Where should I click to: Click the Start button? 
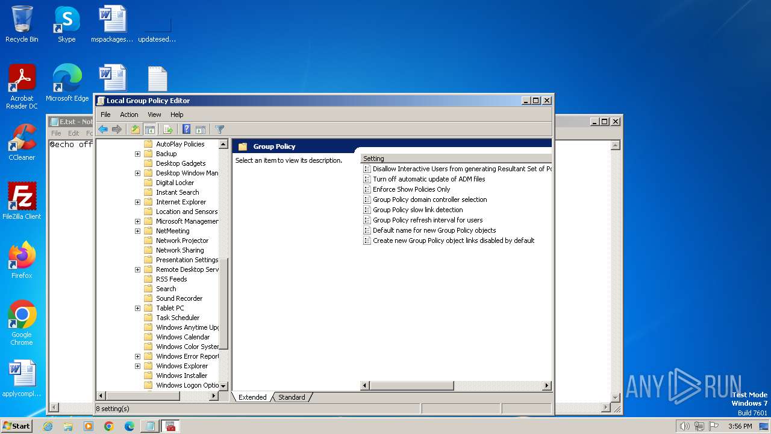pyautogui.click(x=16, y=426)
